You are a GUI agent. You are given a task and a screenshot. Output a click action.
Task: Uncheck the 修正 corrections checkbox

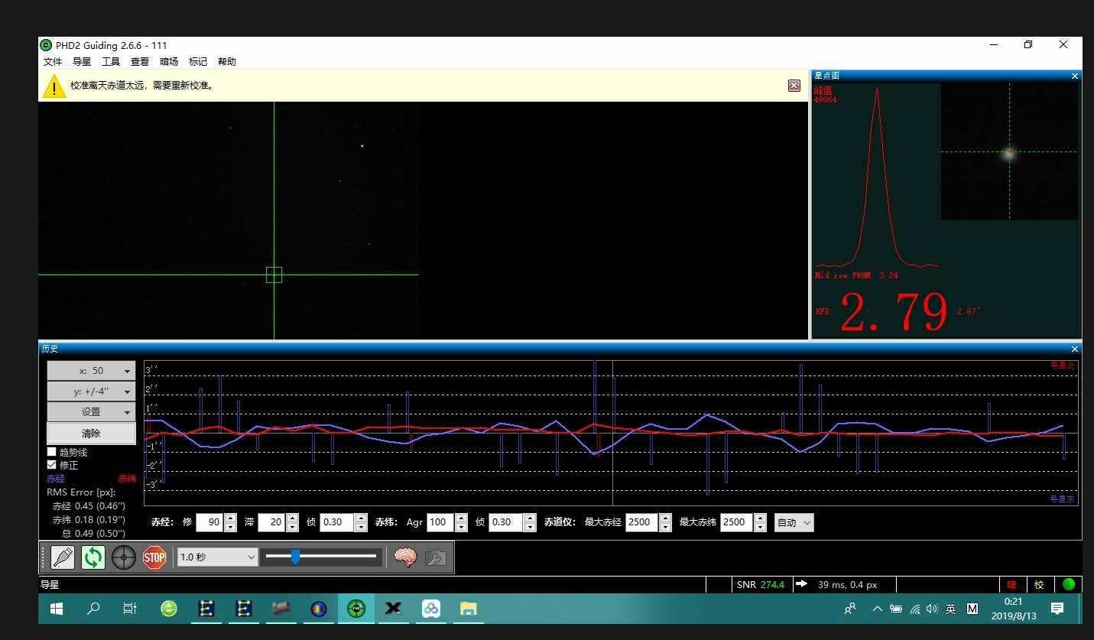tap(52, 465)
